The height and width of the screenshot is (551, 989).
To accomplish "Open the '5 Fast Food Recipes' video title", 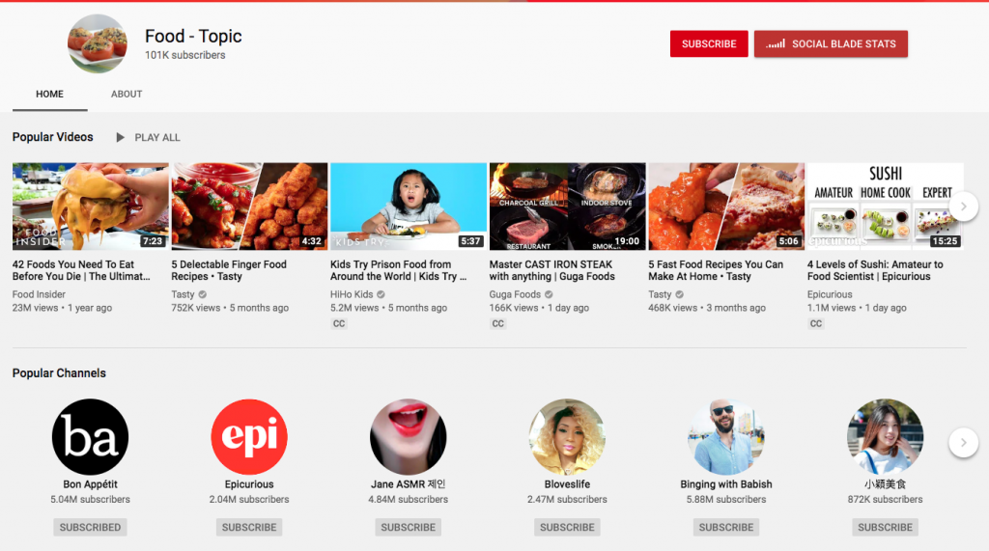I will coord(716,270).
